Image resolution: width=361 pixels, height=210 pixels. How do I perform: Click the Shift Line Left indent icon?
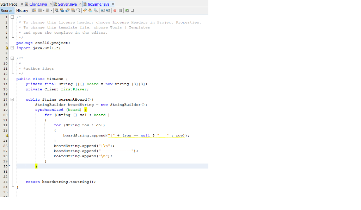point(102,11)
